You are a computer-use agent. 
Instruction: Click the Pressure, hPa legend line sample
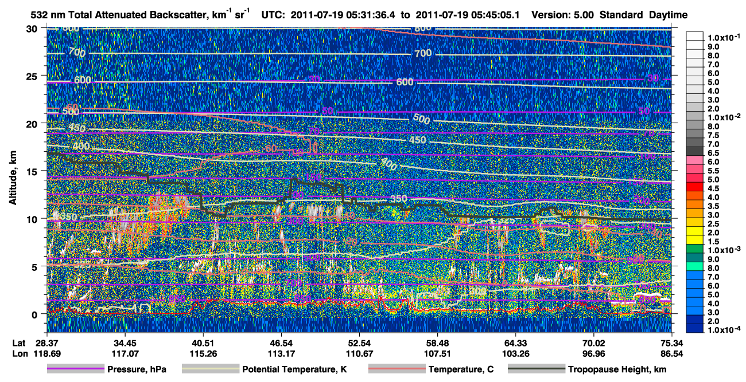(x=75, y=369)
